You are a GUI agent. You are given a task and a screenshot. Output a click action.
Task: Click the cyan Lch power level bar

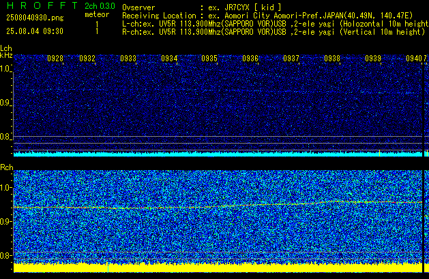click(x=218, y=154)
